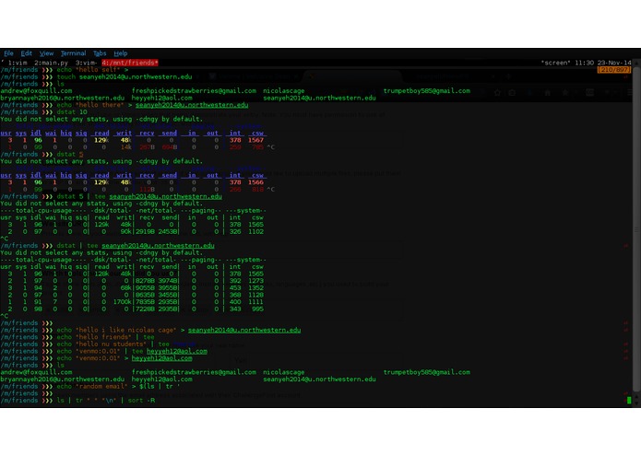
Task: Click the writ value 90k
Action: pos(126,232)
